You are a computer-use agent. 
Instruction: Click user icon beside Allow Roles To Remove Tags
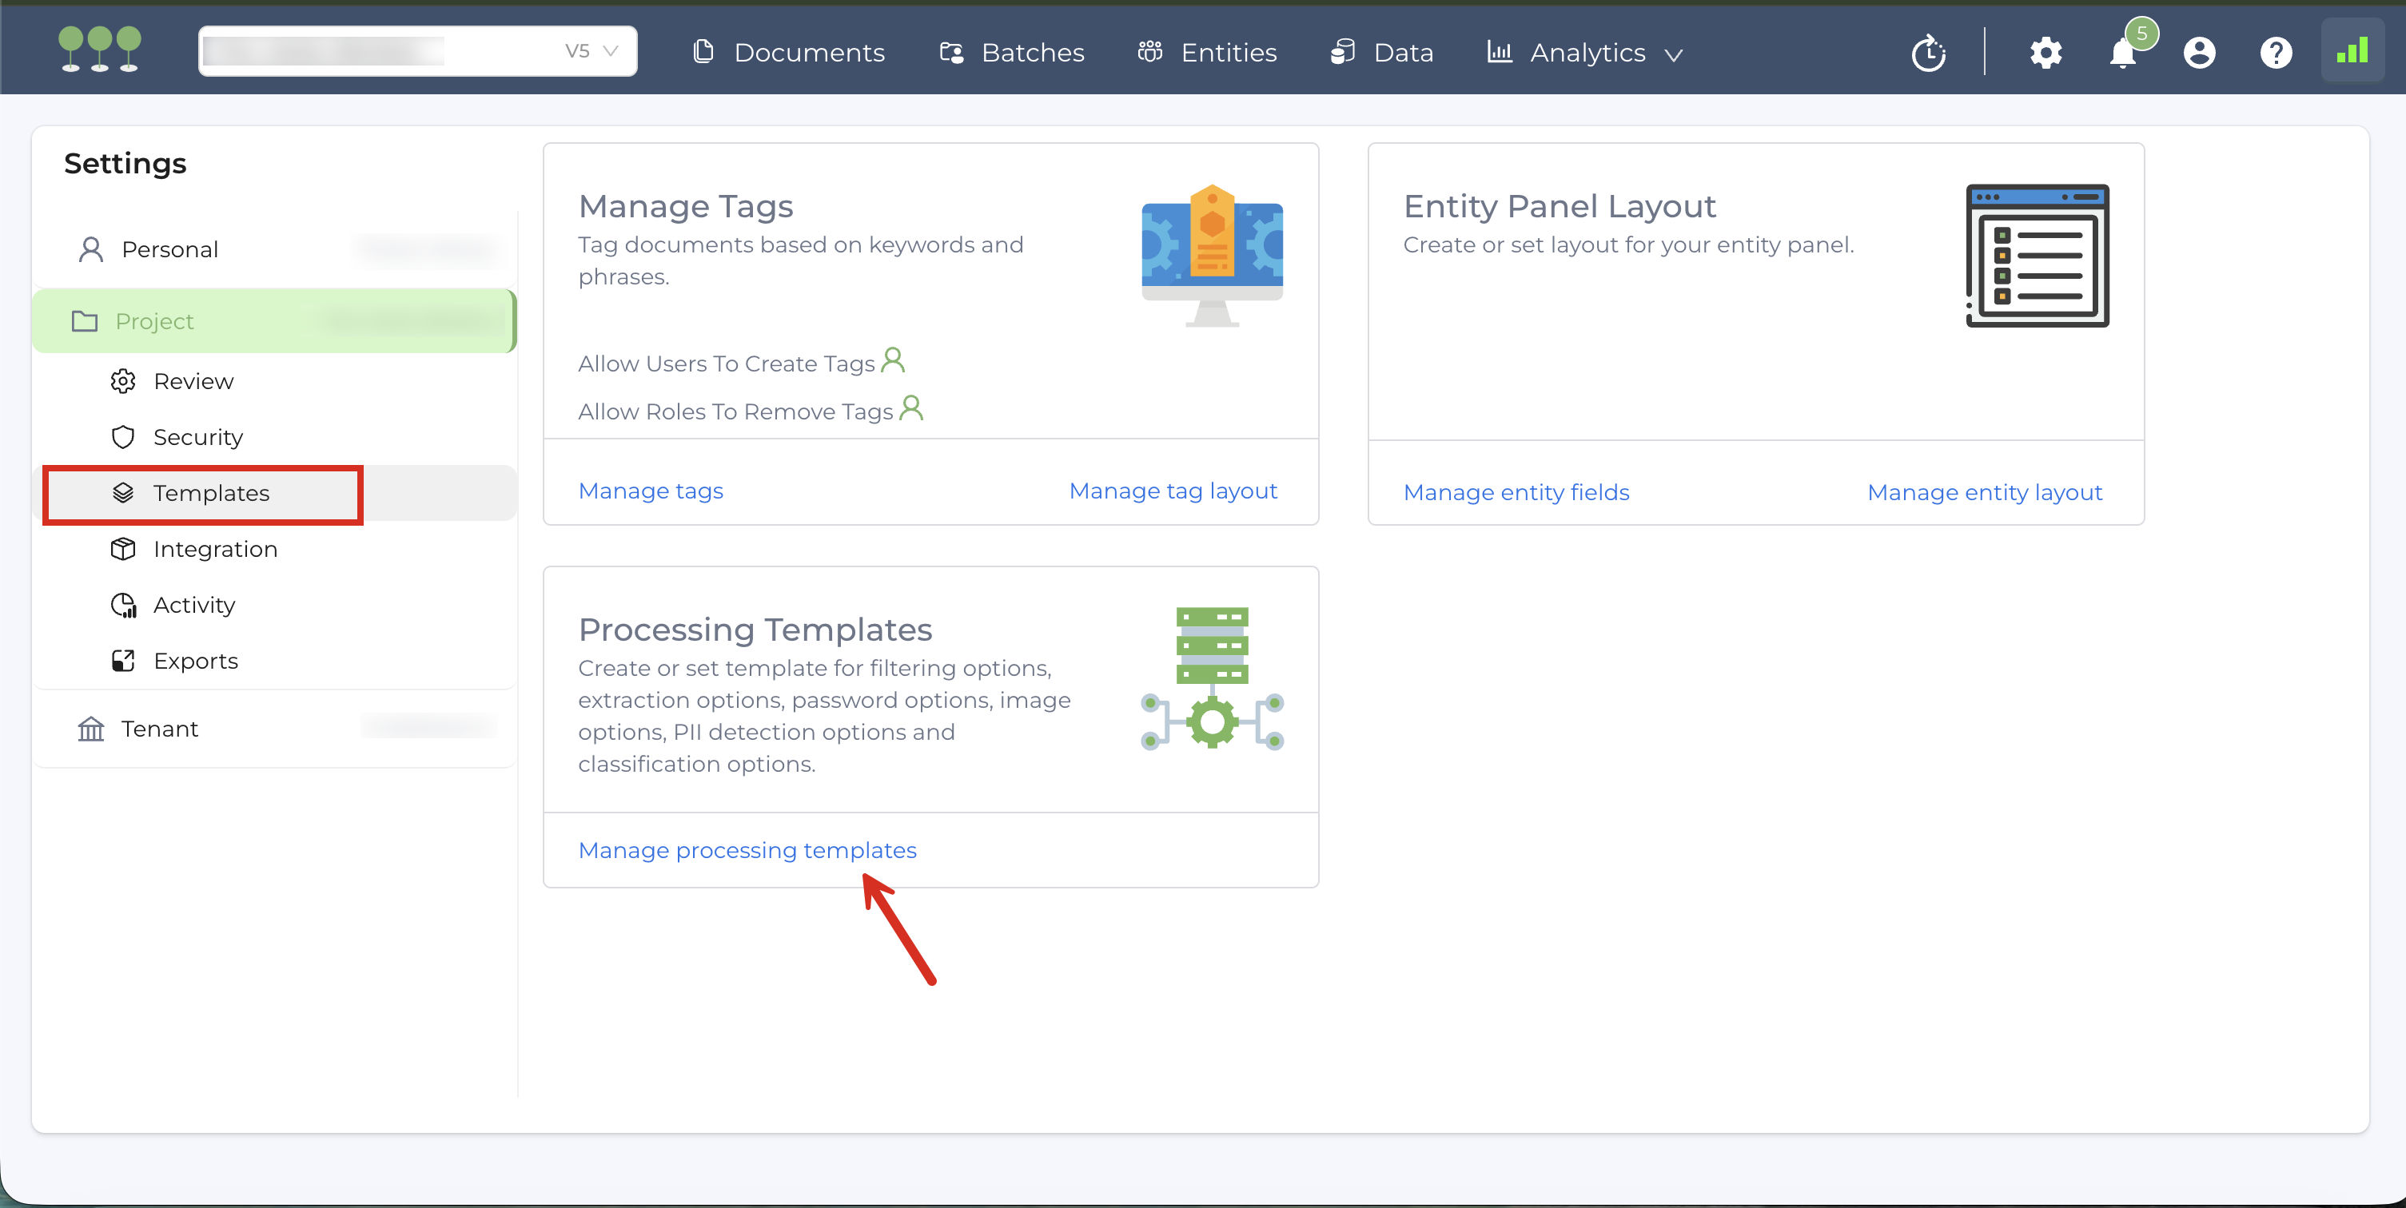click(x=910, y=409)
